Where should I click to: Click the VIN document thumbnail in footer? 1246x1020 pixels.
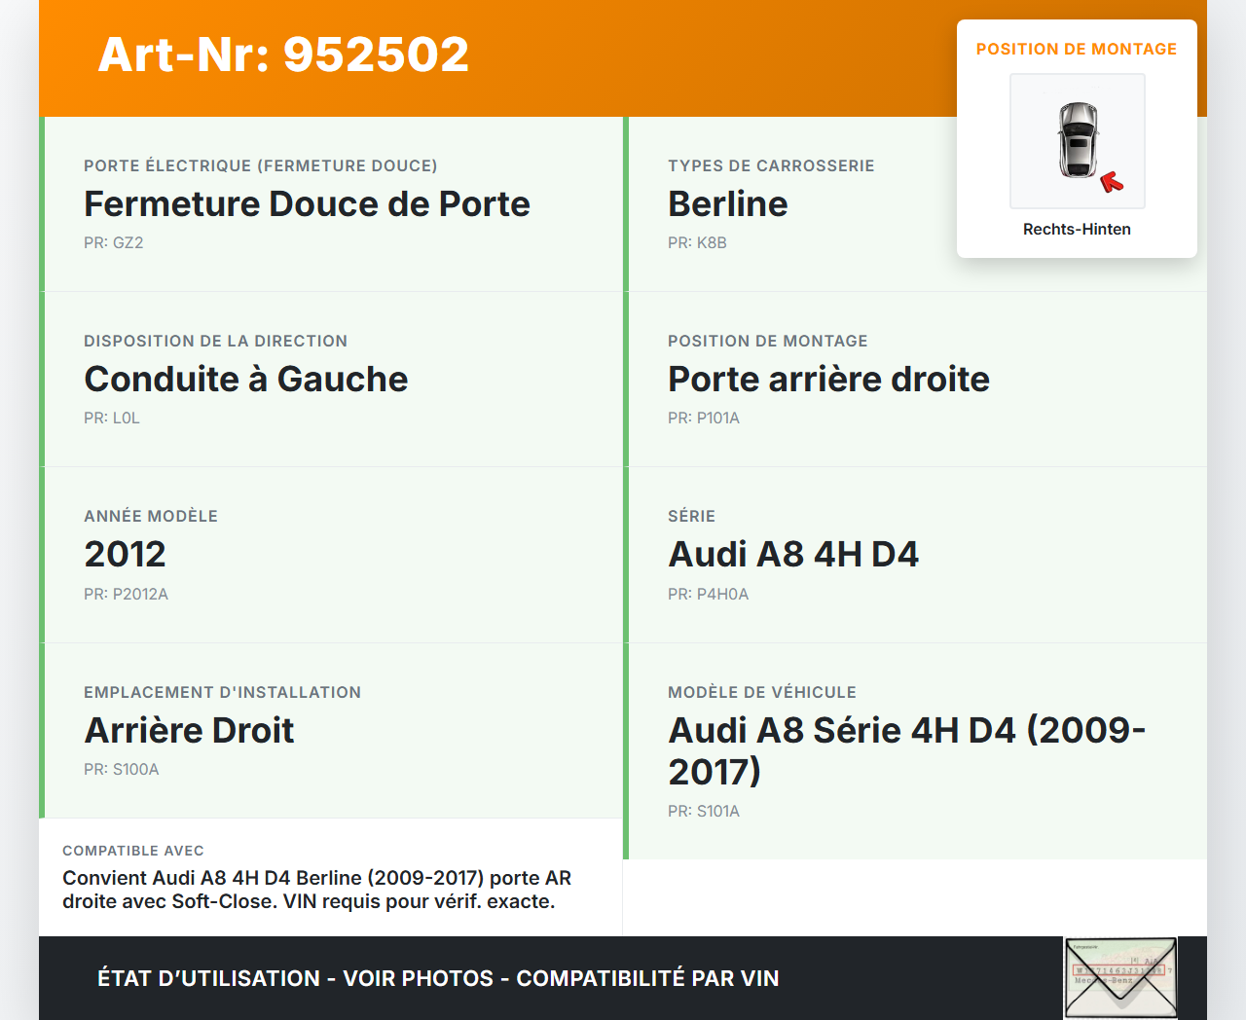[x=1120, y=977]
